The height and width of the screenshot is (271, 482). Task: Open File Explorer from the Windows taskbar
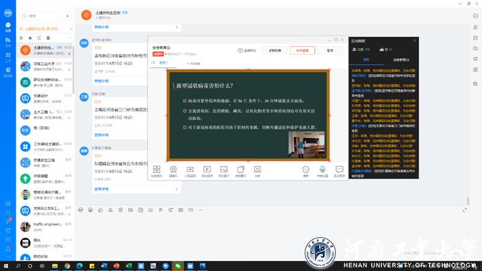click(x=55, y=266)
